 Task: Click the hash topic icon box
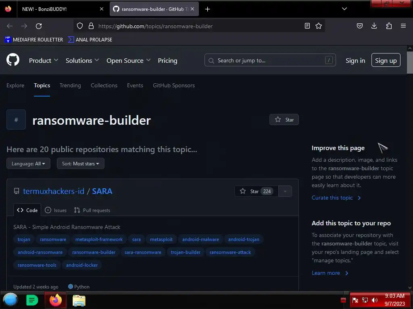click(16, 119)
